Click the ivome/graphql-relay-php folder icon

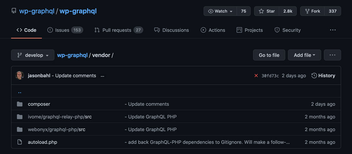[20, 117]
